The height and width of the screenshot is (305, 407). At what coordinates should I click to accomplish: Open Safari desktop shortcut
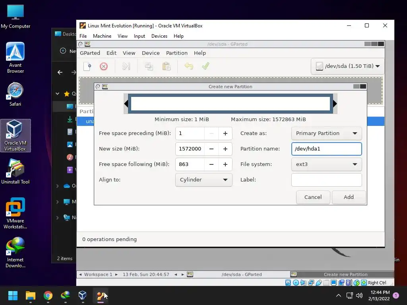(x=16, y=94)
